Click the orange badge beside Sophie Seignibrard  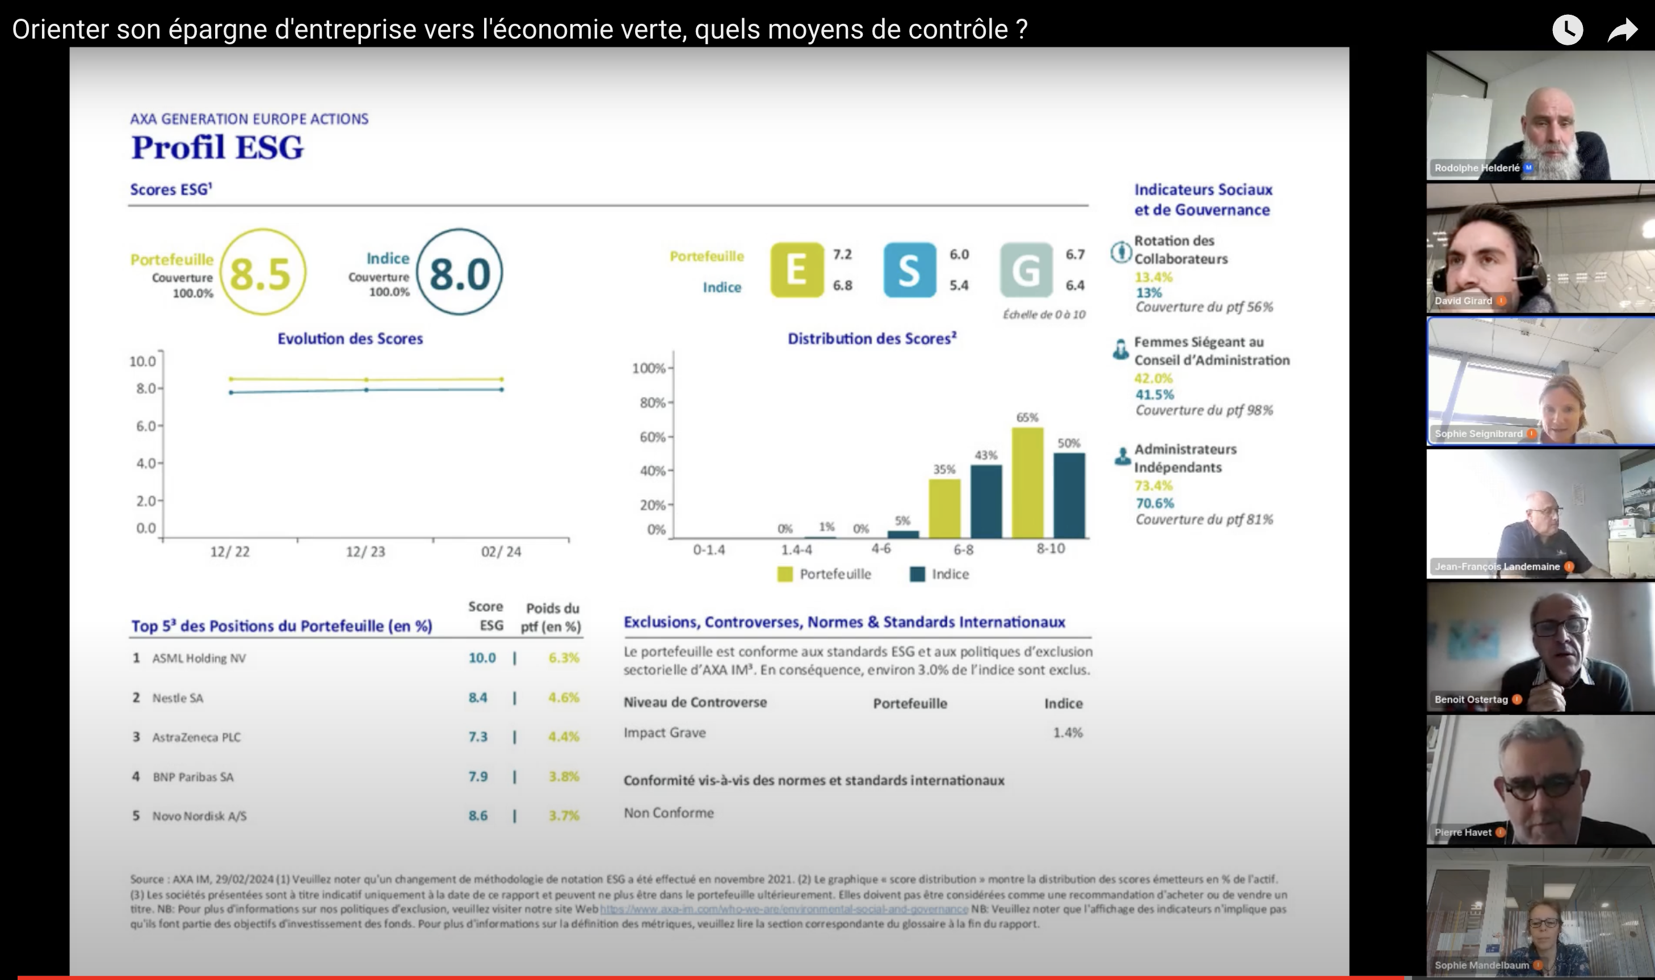click(x=1531, y=434)
